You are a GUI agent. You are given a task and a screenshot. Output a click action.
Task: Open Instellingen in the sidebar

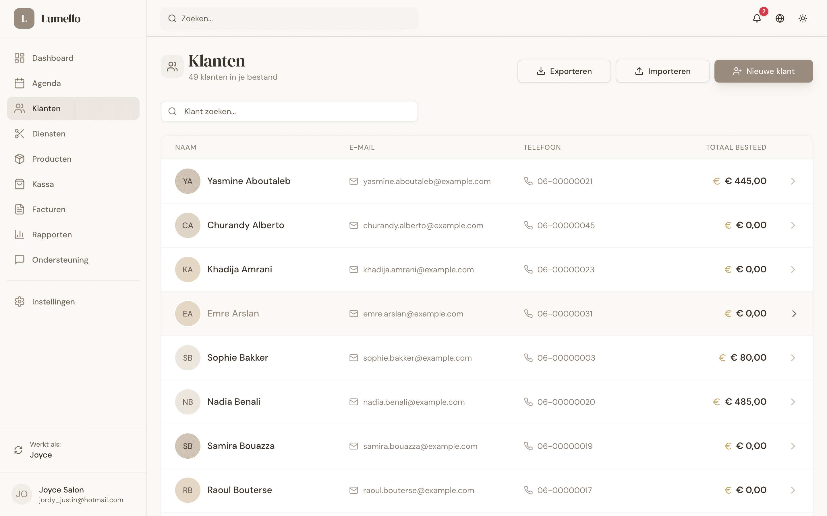[x=53, y=302]
